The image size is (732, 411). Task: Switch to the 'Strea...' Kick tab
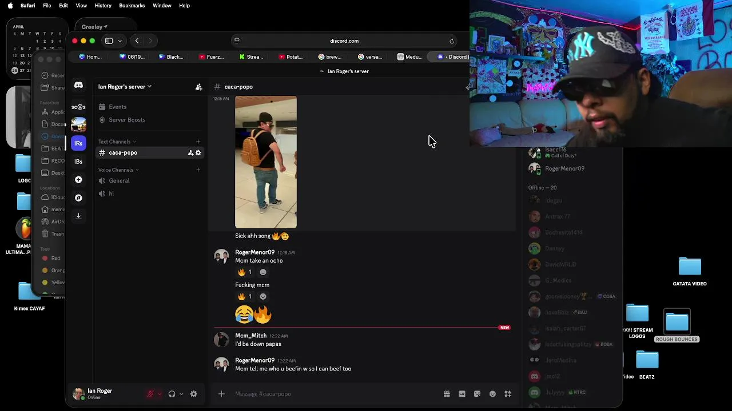[251, 57]
